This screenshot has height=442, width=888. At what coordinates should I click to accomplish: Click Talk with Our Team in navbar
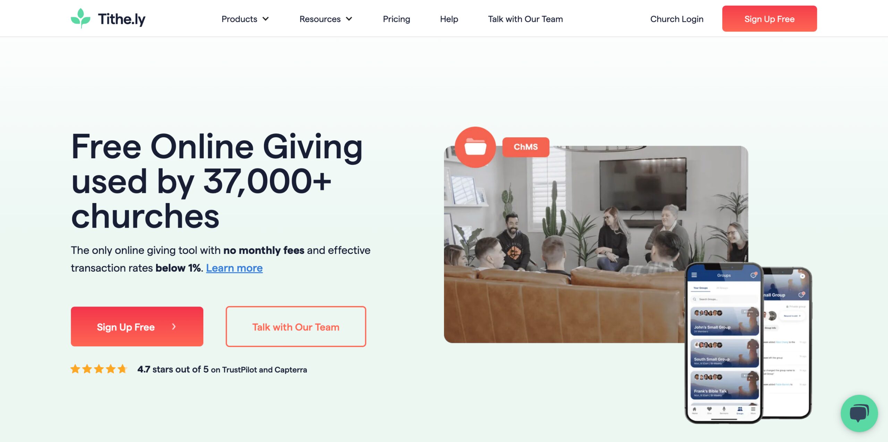525,19
